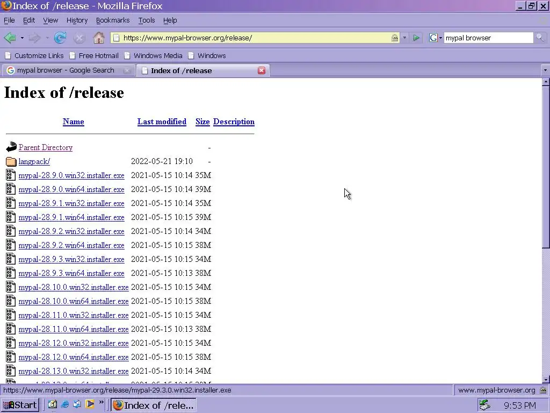
Task: Open the Bookmarks menu
Action: point(113,20)
